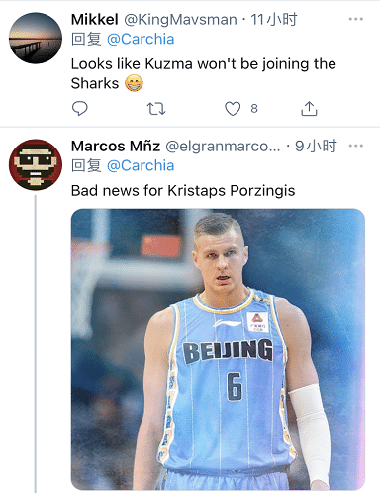Viewport: 380px width, 493px height.
Task: Share Mikkel's tweet using upload icon
Action: click(x=309, y=109)
